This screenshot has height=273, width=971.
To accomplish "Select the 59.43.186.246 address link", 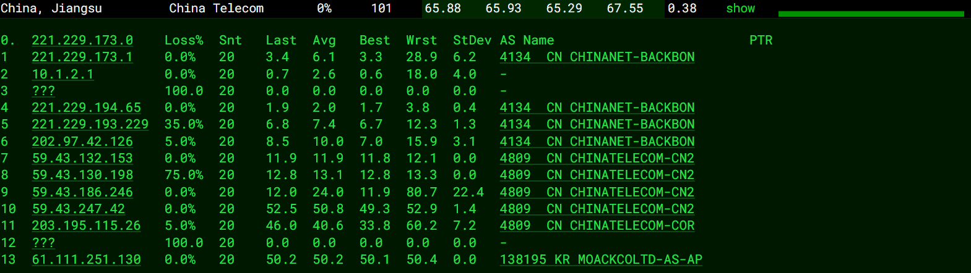I will click(x=82, y=192).
